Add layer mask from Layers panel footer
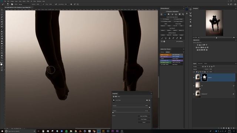237x133 pixels. (224, 128)
